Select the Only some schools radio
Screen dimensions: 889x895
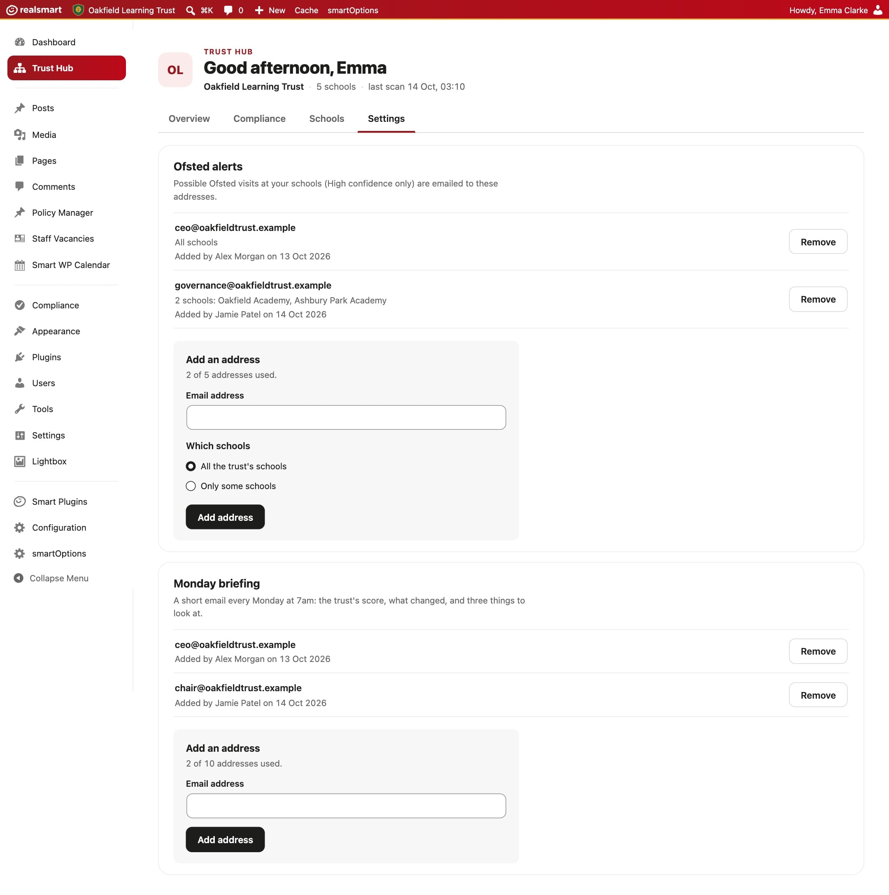click(x=191, y=486)
